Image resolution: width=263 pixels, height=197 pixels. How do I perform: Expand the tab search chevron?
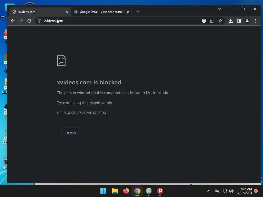220,9
